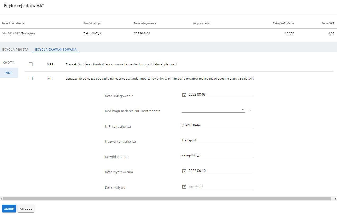Tick the IMP import goods checkbox
The width and height of the screenshot is (337, 215).
pyautogui.click(x=30, y=78)
